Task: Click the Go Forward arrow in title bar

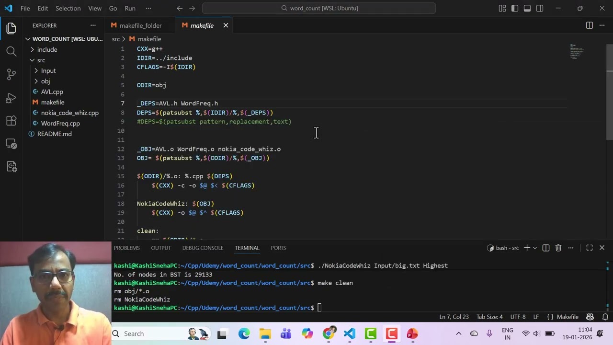Action: coord(192,8)
